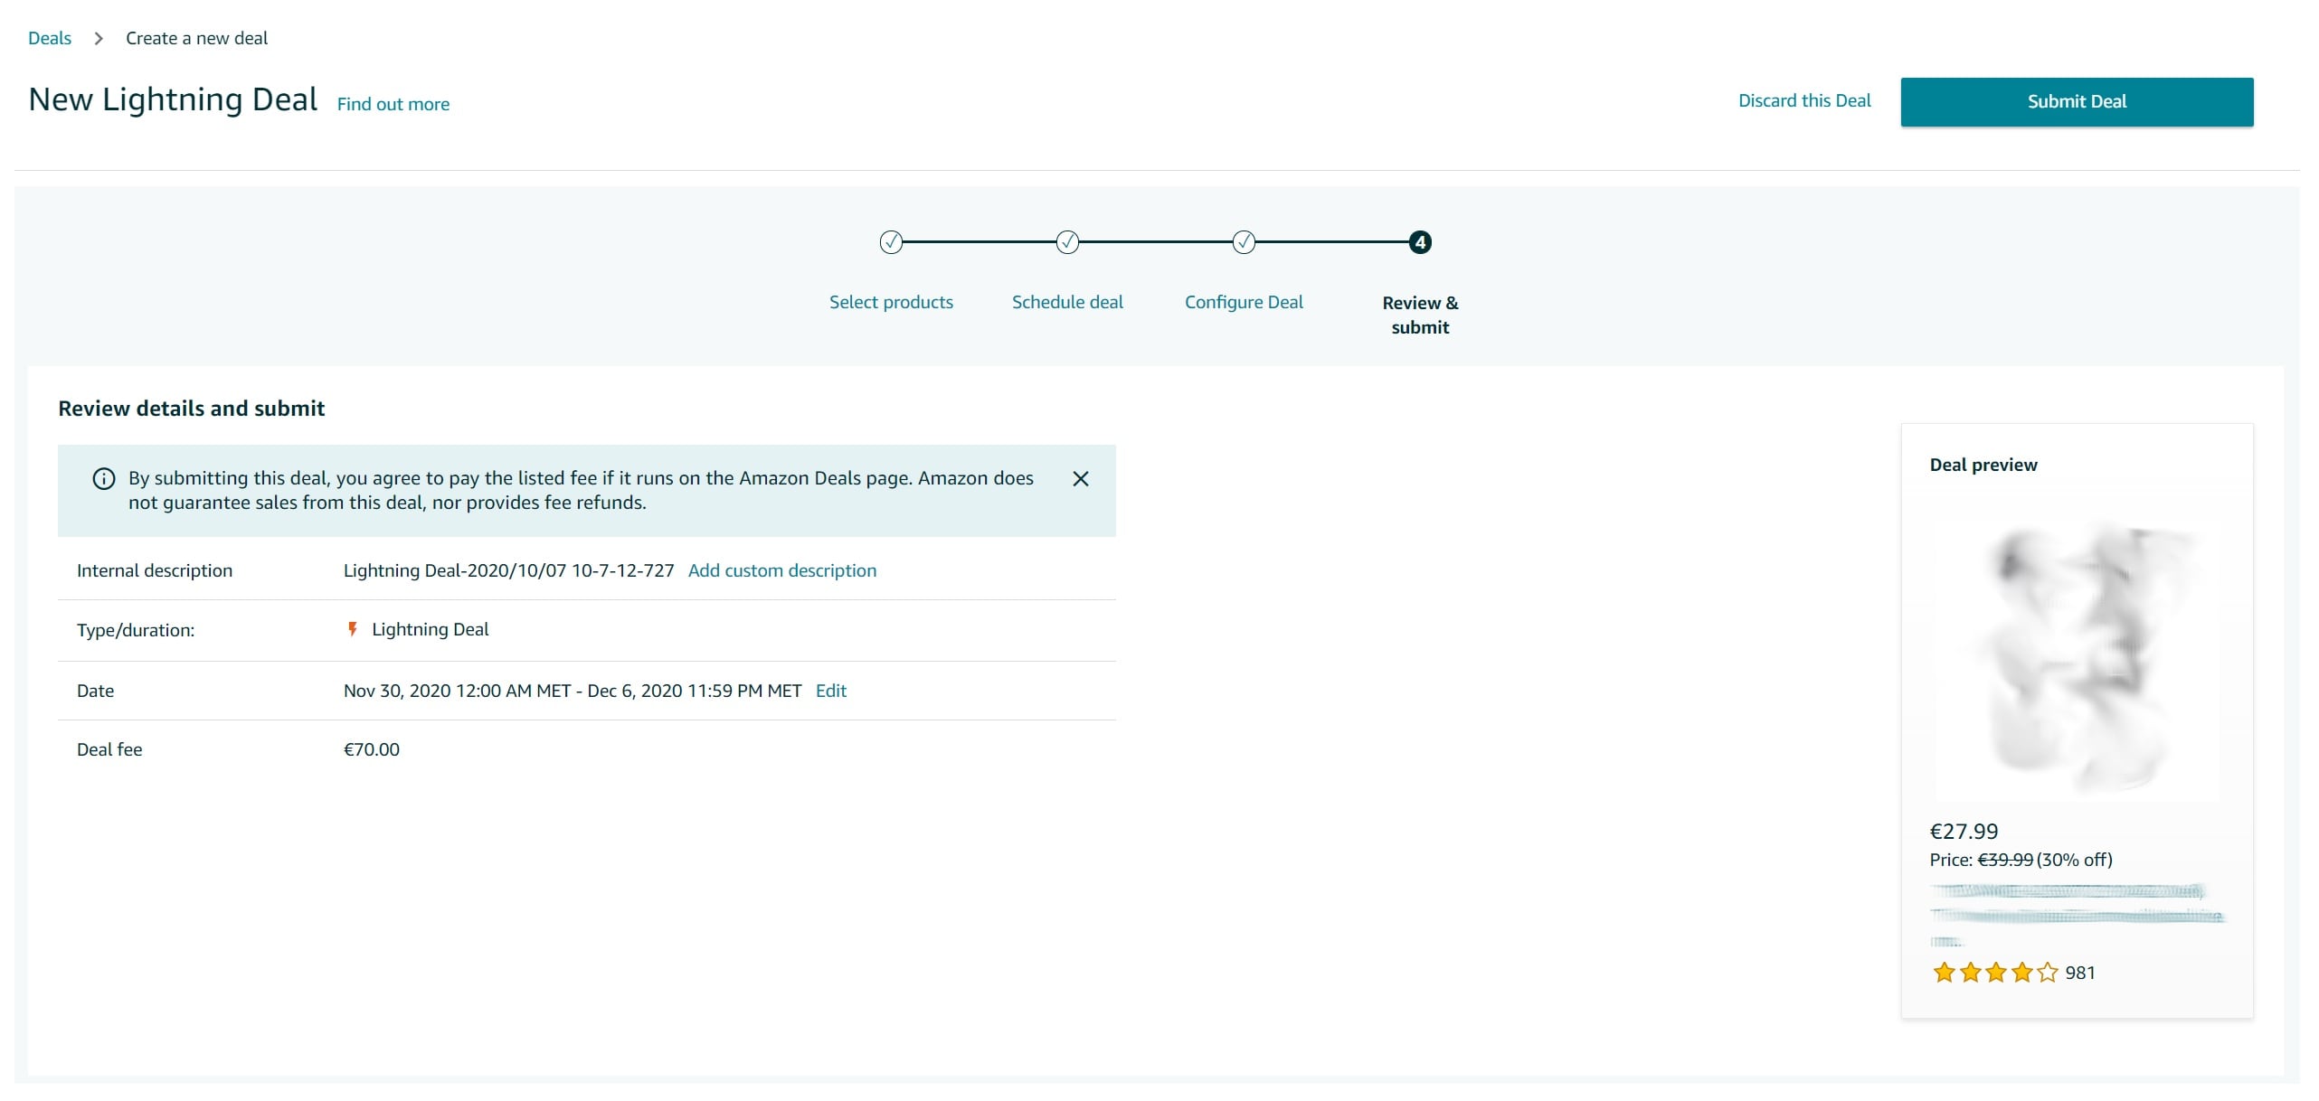The height and width of the screenshot is (1101, 2319).
Task: Open the Find out more link
Action: pos(393,104)
